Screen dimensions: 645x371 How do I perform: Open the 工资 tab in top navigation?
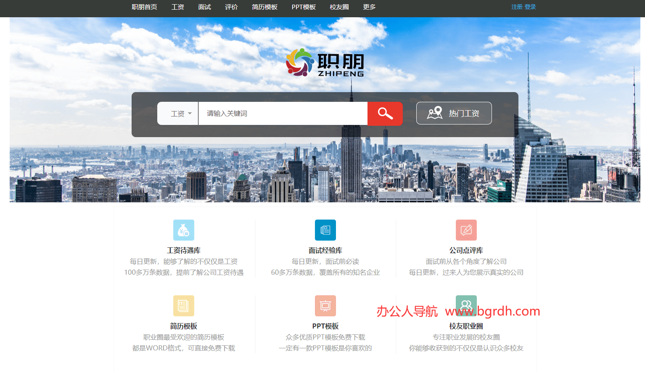click(177, 7)
